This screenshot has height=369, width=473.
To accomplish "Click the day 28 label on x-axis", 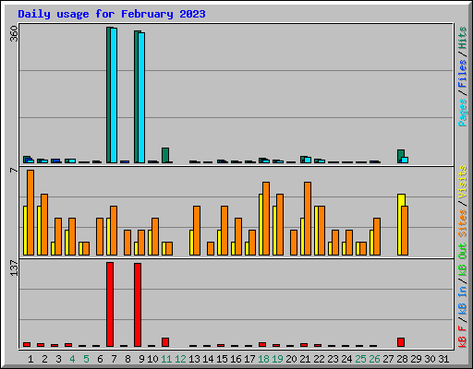I will point(402,359).
